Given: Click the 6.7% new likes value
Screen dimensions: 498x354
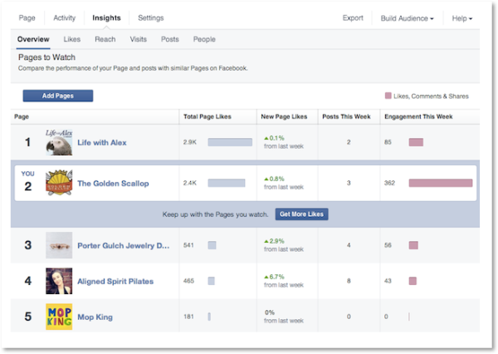Looking at the screenshot, I should tap(275, 277).
